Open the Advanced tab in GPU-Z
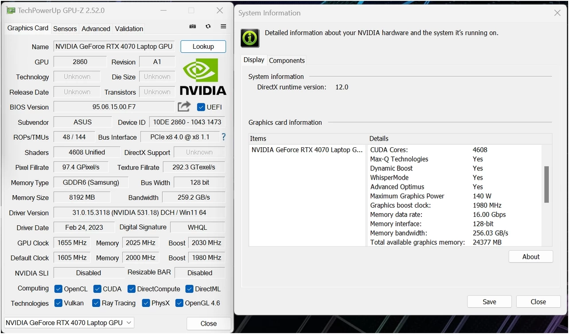 point(96,28)
